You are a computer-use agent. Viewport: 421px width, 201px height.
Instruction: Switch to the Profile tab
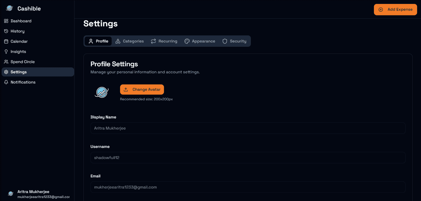pos(98,41)
